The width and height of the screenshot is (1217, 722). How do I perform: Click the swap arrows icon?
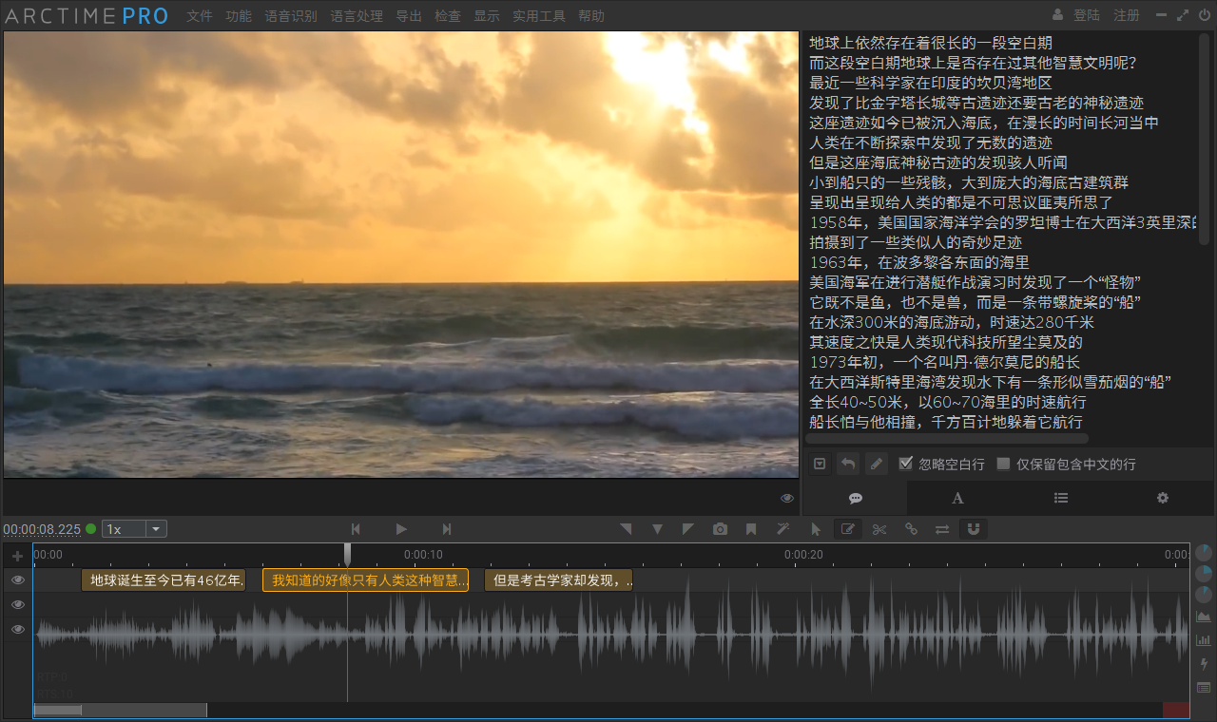pyautogui.click(x=942, y=529)
